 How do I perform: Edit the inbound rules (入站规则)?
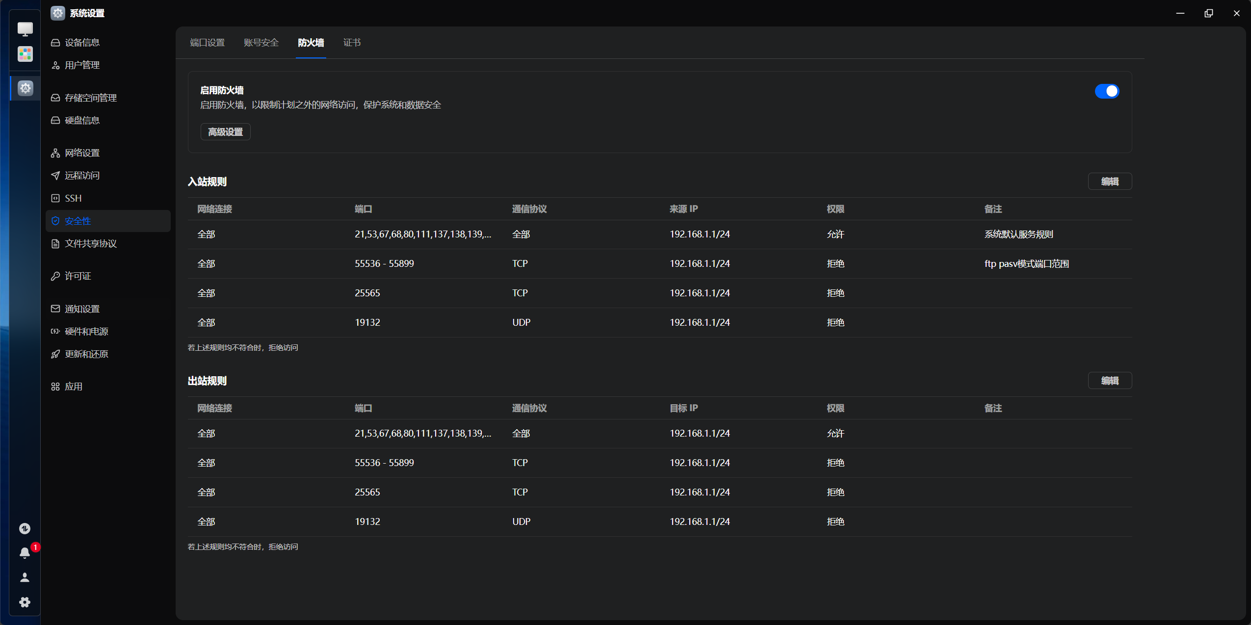[1110, 182]
